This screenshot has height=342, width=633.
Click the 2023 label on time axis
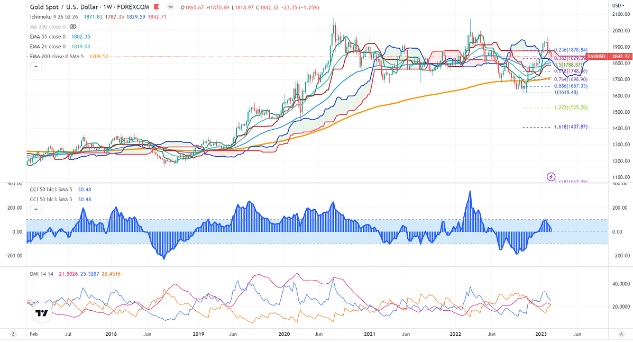pos(541,334)
